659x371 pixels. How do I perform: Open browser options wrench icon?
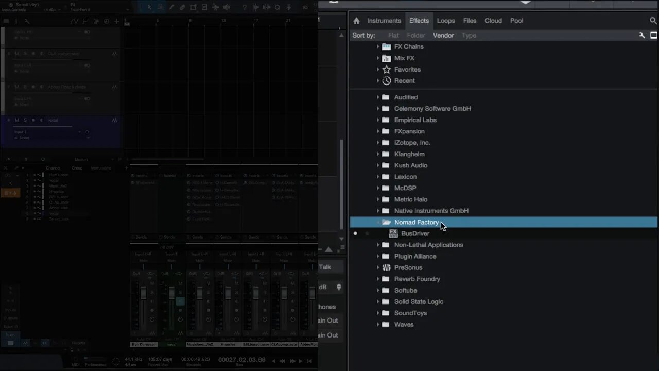[x=642, y=36]
